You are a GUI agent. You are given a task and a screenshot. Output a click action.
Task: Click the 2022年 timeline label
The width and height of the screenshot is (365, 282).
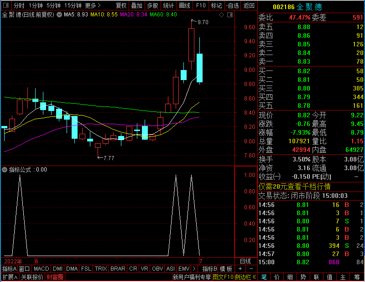(13, 262)
